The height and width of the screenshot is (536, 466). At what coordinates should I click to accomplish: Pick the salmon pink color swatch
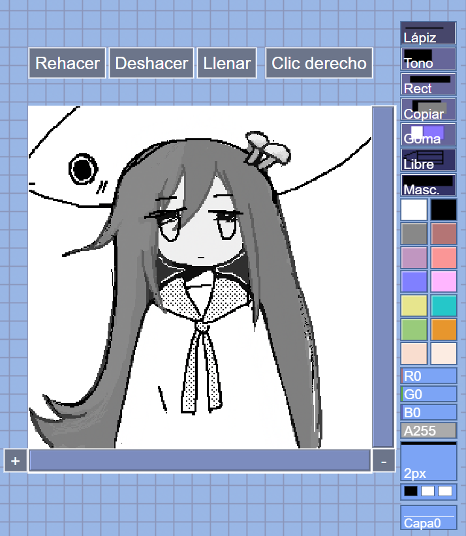pos(443,258)
